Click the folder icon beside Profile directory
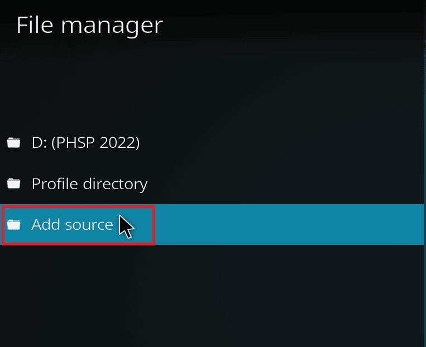This screenshot has width=426, height=347. point(13,184)
